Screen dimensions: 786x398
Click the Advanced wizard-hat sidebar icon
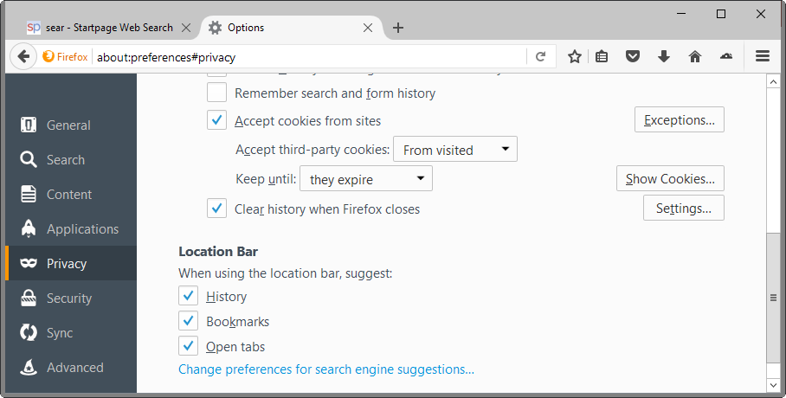pyautogui.click(x=29, y=367)
